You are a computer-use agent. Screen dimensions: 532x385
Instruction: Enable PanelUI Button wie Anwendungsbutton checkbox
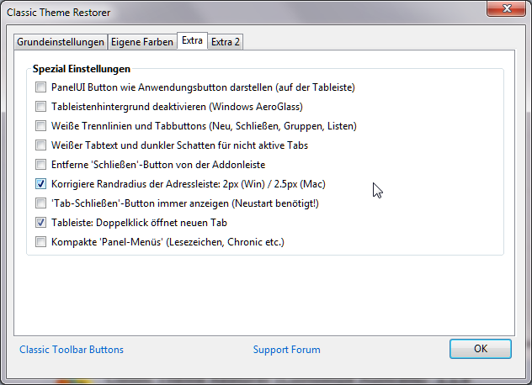point(41,87)
